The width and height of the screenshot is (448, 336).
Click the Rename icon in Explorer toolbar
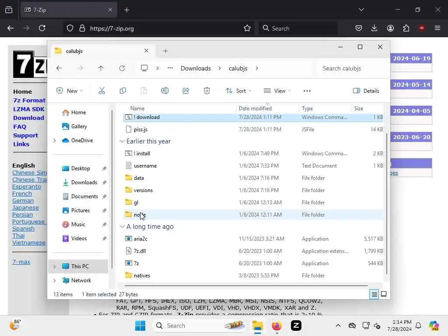(x=165, y=91)
